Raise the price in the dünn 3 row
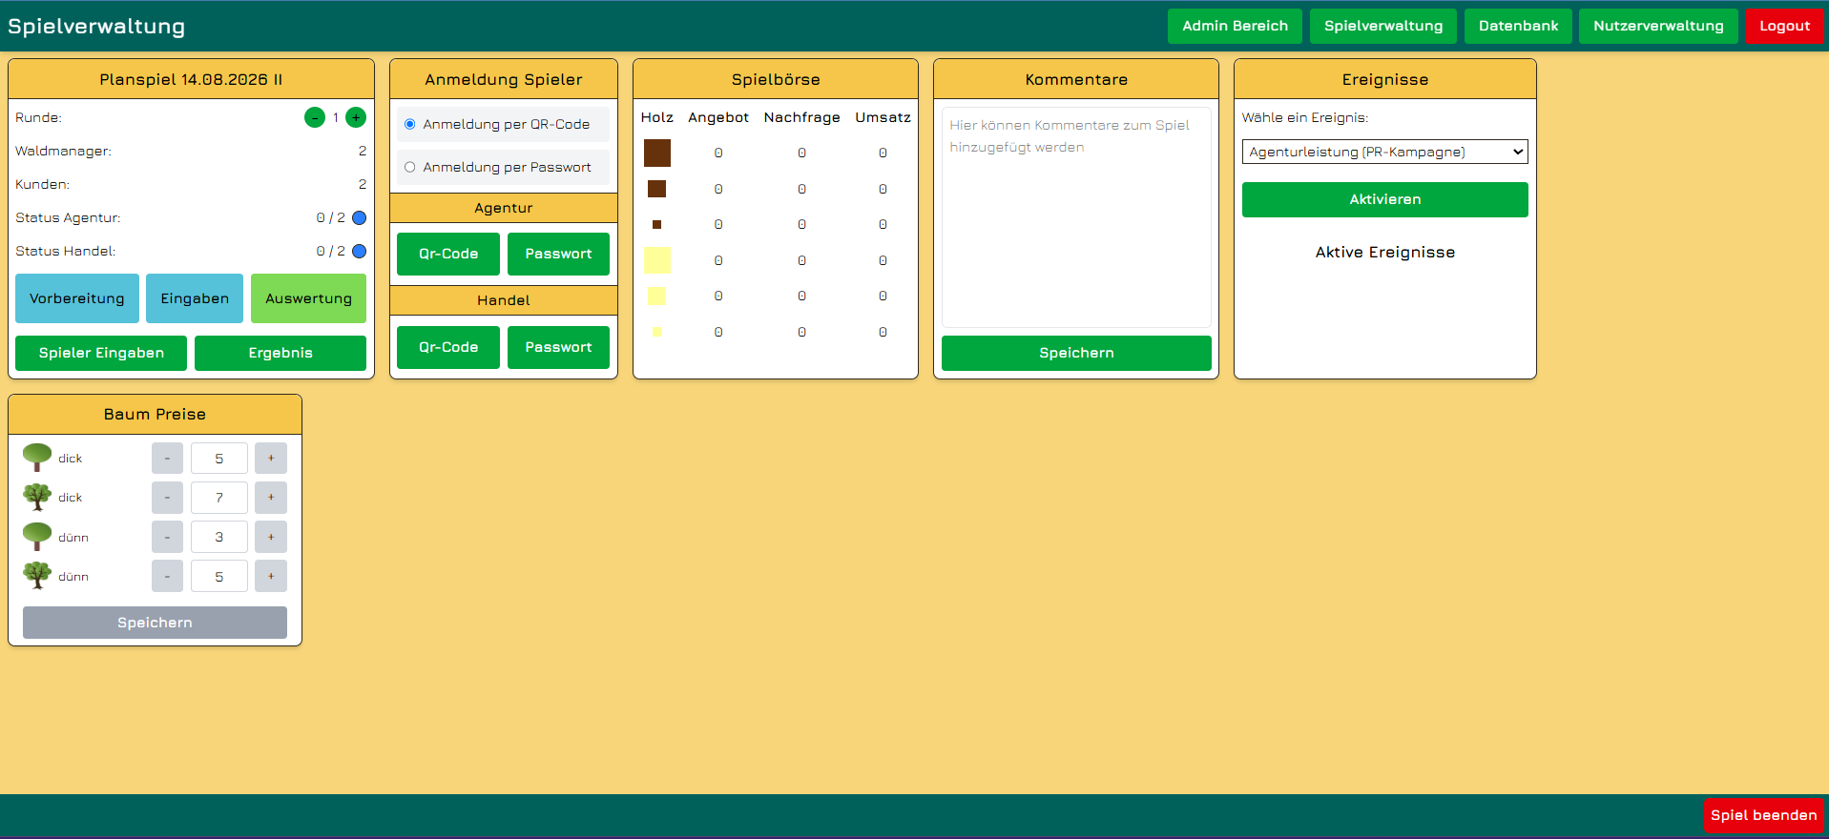The height and width of the screenshot is (839, 1829). tap(271, 537)
